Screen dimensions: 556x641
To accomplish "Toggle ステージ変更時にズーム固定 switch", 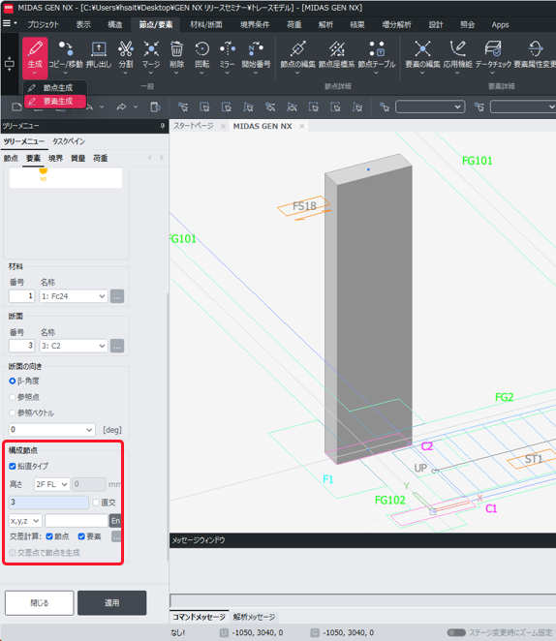I will 456,632.
